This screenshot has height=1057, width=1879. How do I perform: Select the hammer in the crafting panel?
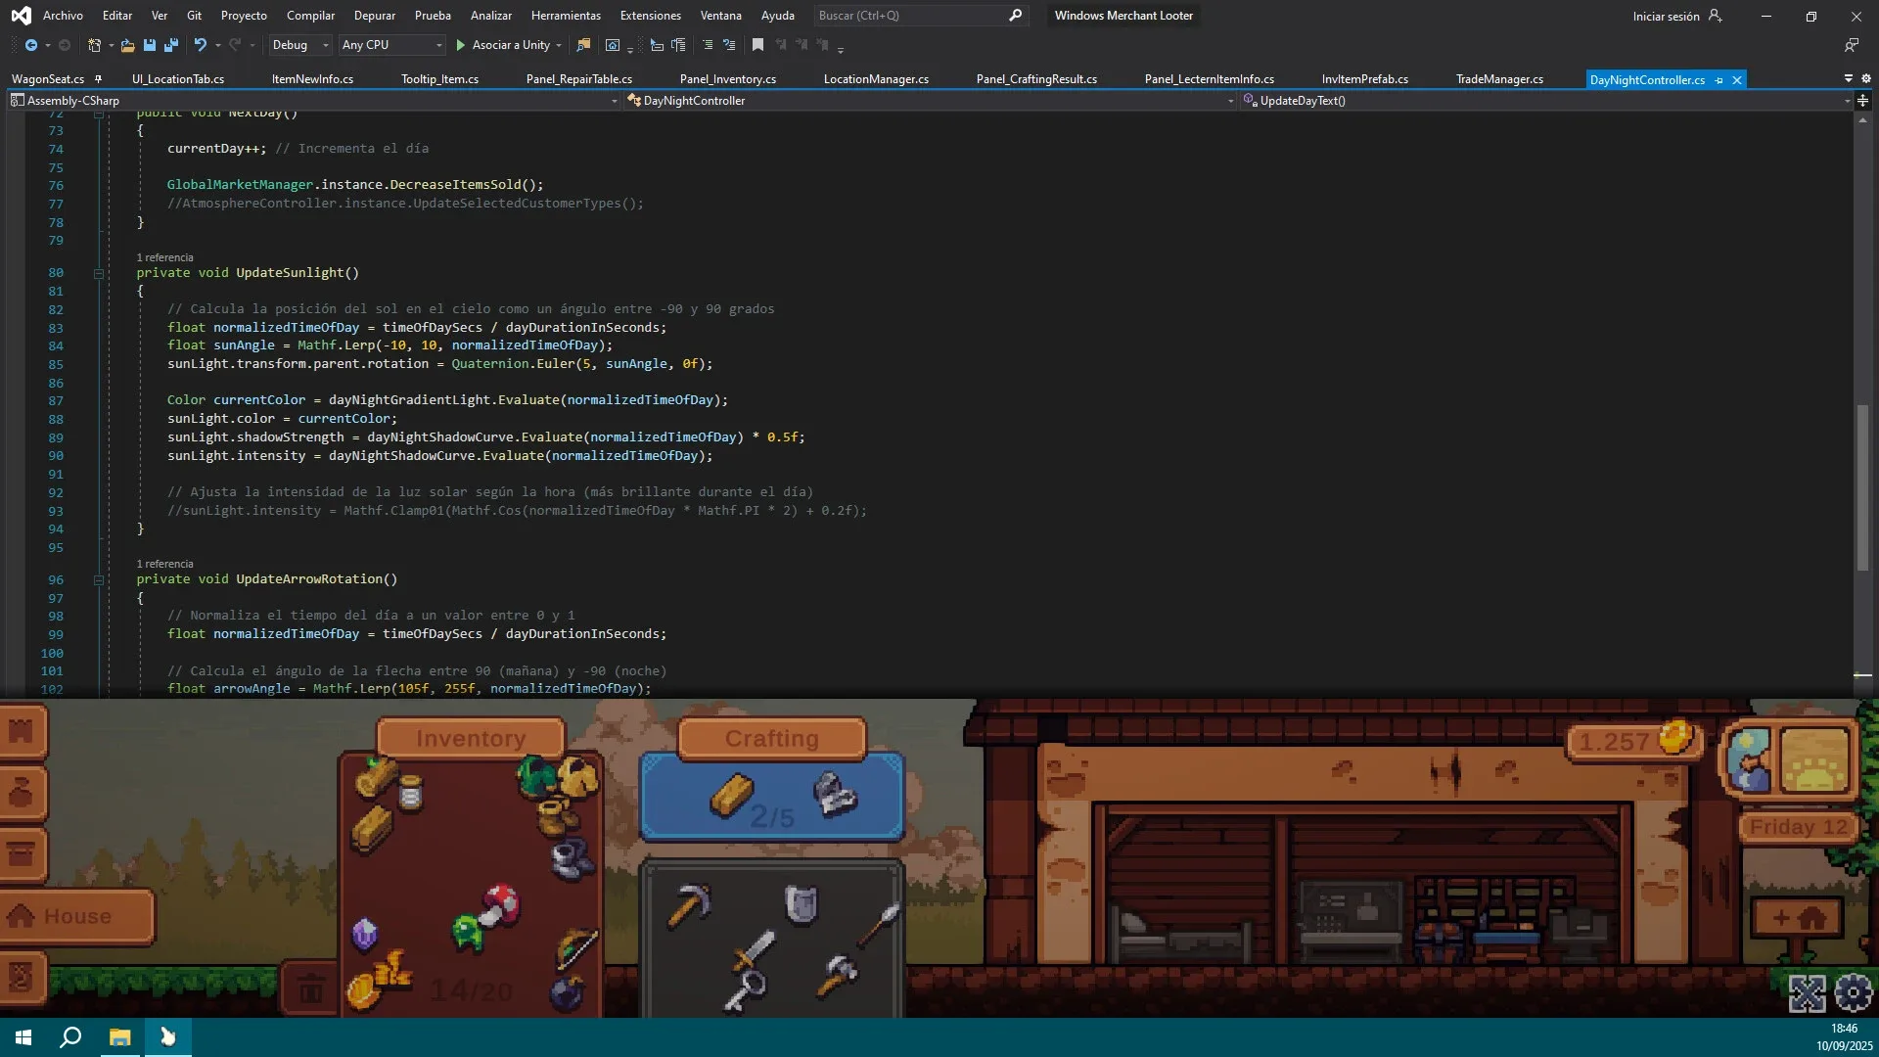837,975
